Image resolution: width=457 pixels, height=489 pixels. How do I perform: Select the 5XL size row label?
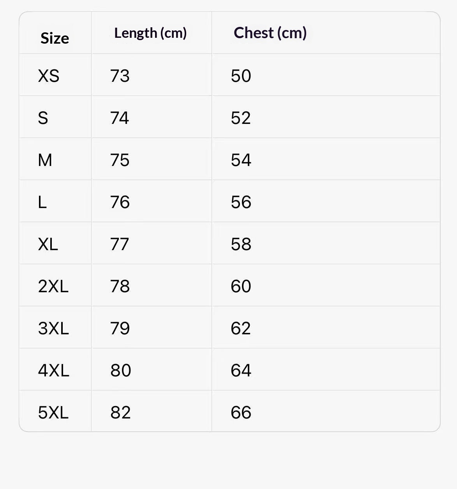click(53, 412)
